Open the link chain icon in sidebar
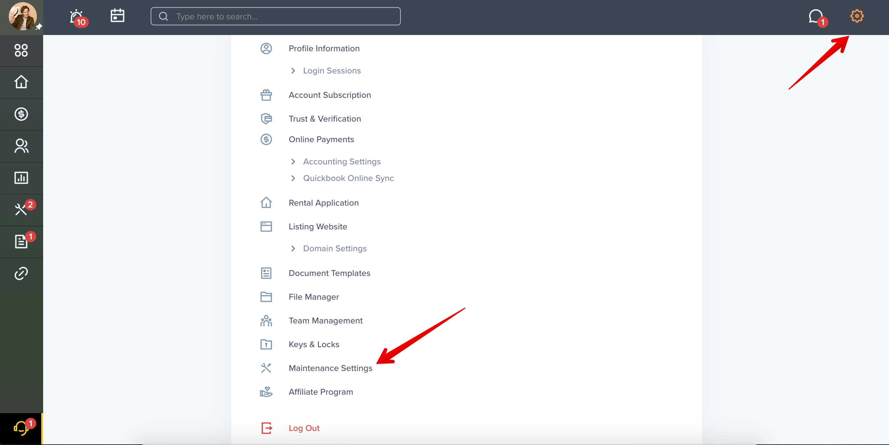Image resolution: width=889 pixels, height=445 pixels. click(x=21, y=273)
